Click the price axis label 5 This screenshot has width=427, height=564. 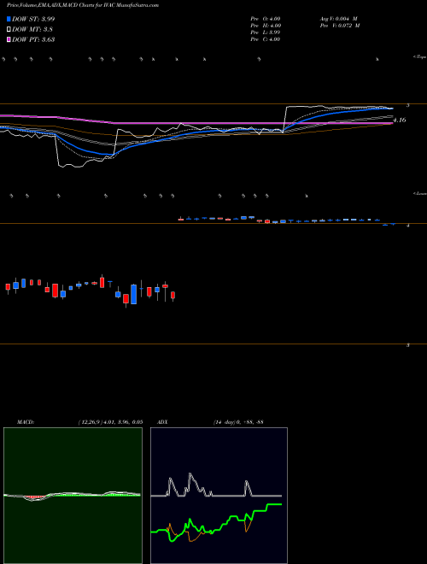[408, 105]
